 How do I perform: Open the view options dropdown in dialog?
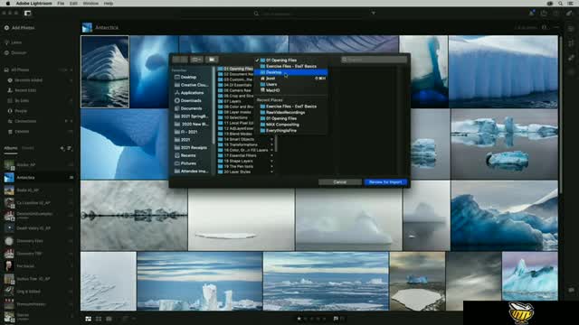[x=196, y=60]
